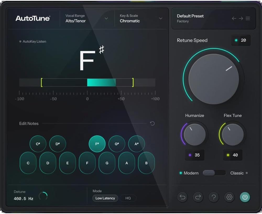Click the Factory preset bank label
Screen dimensions: 262x214
click(183, 21)
